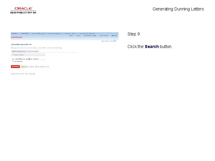The width and height of the screenshot is (215, 161).
Task: Click the Clear button
Action: [23, 67]
